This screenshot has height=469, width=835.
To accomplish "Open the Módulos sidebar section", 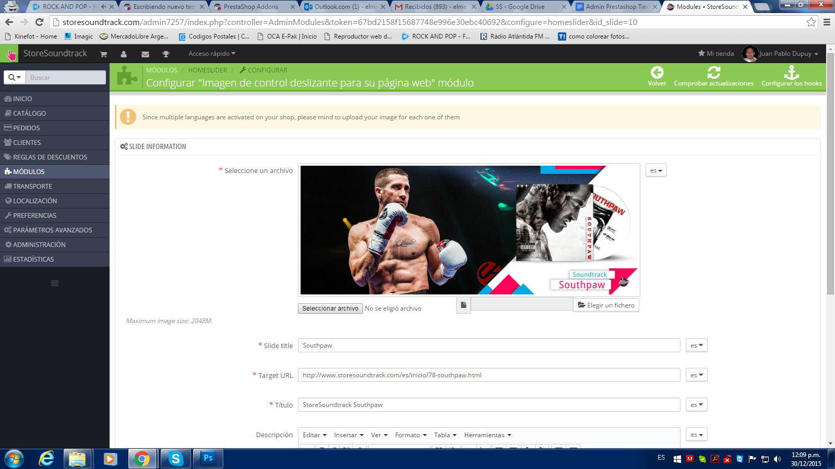I will click(x=55, y=171).
